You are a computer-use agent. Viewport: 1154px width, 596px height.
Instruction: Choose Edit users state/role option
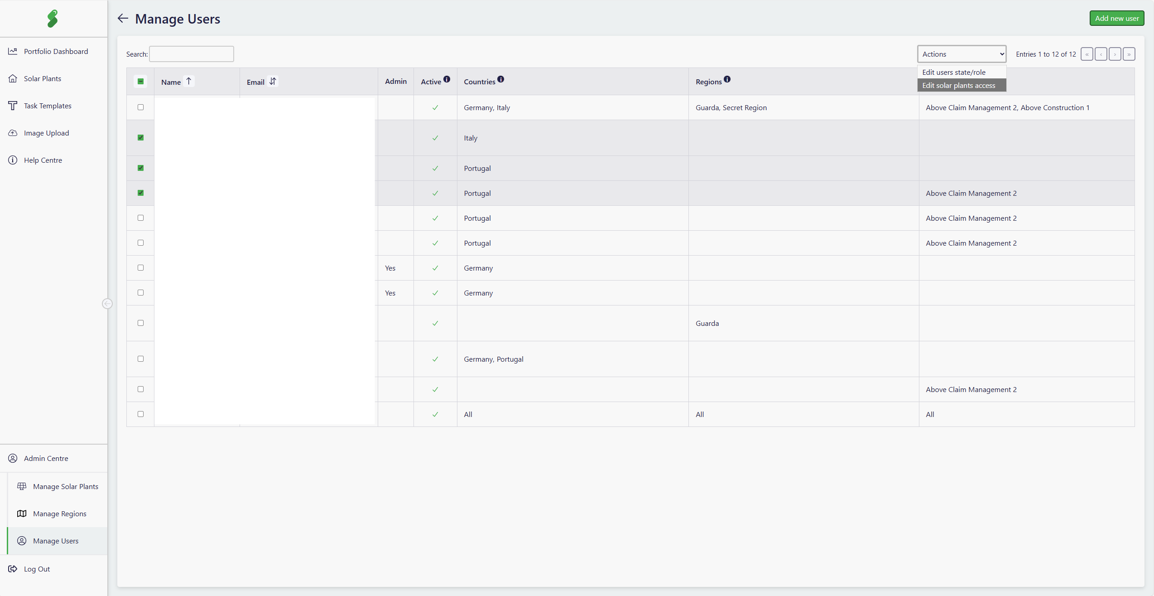click(x=954, y=72)
